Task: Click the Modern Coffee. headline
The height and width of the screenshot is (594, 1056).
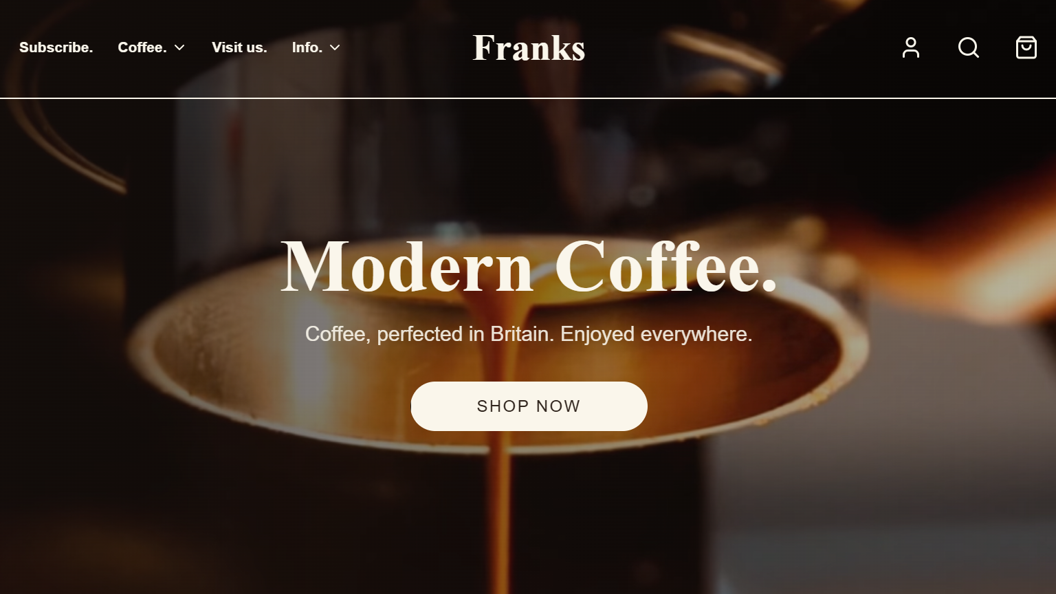Action: coord(529,267)
